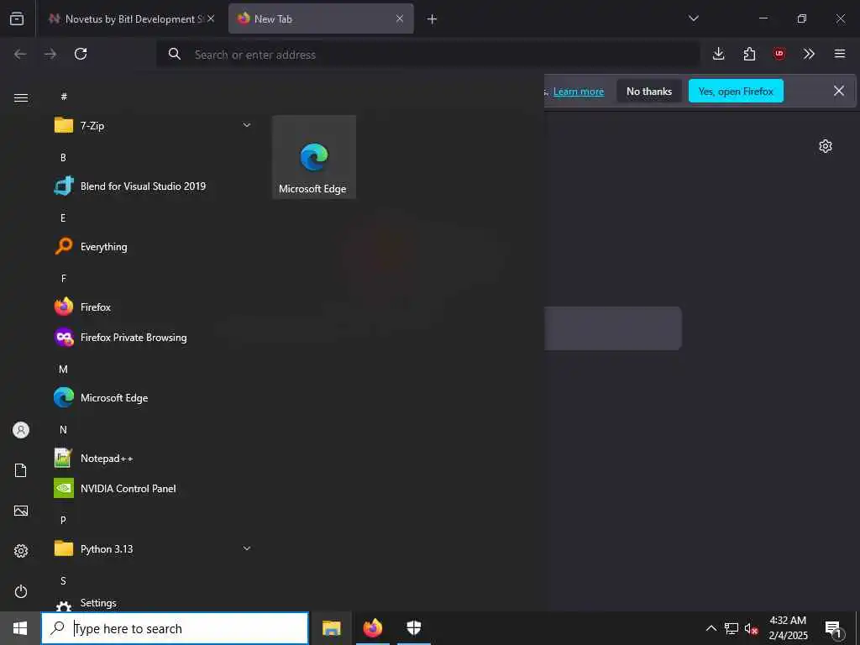Open File Explorer from the taskbar
Screen dimensions: 860x645
click(331, 628)
